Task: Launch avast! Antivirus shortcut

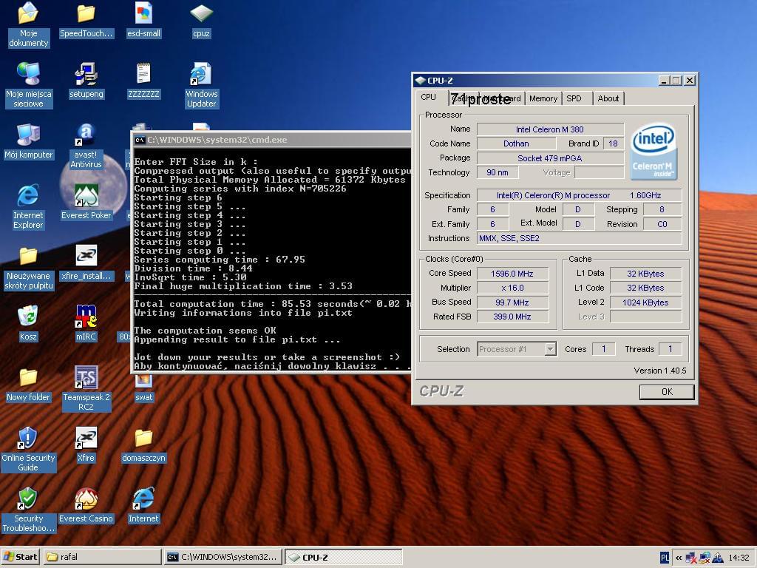Action: point(86,146)
